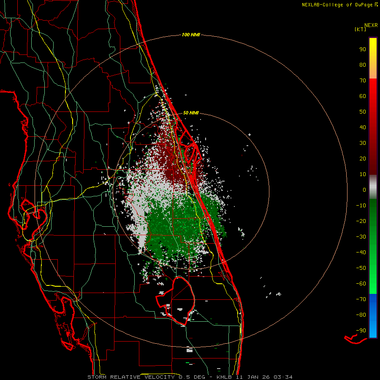
Task: Click the -60 value on the velocity scale
Action: coord(361,284)
